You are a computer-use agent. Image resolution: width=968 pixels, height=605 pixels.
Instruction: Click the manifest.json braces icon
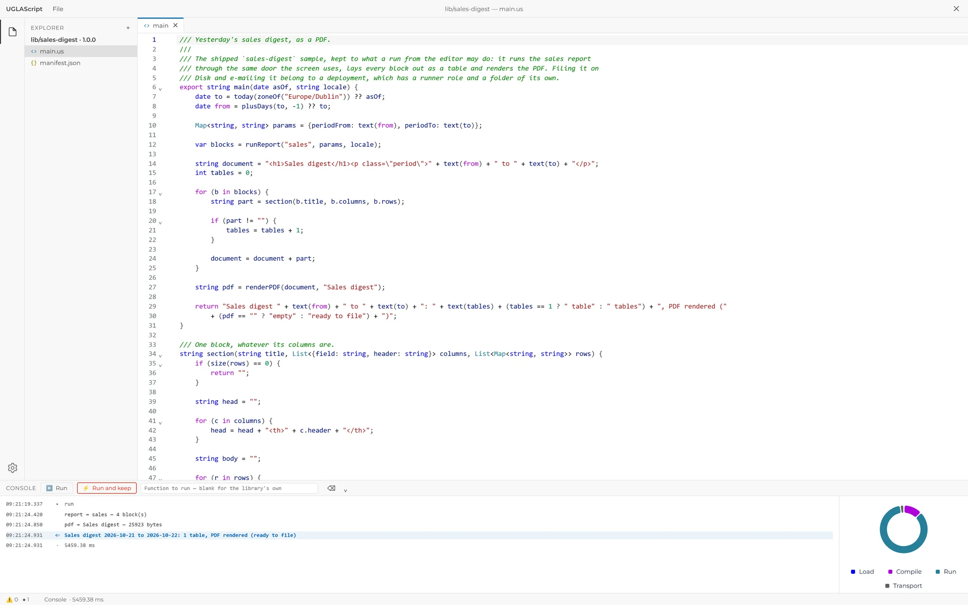(x=34, y=63)
